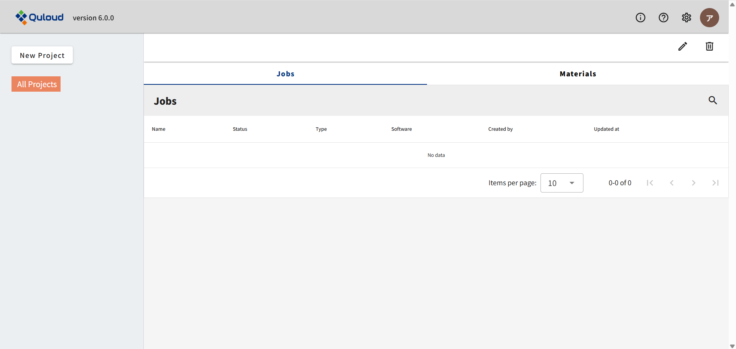Select All Projects in the sidebar
Viewport: 736px width, 349px height.
click(x=36, y=84)
